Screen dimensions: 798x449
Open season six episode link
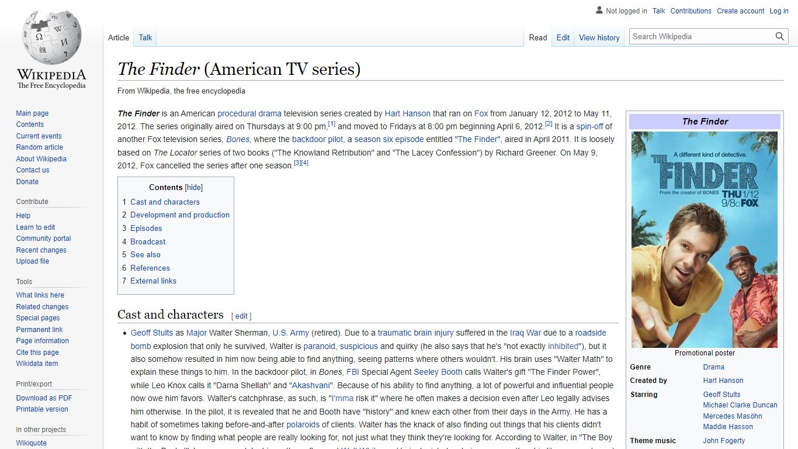click(388, 139)
